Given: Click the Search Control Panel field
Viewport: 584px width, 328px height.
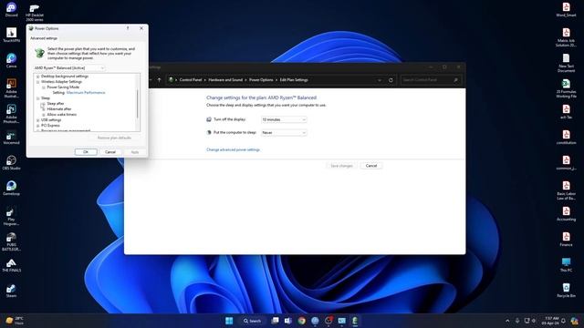Looking at the screenshot, I should (431, 80).
